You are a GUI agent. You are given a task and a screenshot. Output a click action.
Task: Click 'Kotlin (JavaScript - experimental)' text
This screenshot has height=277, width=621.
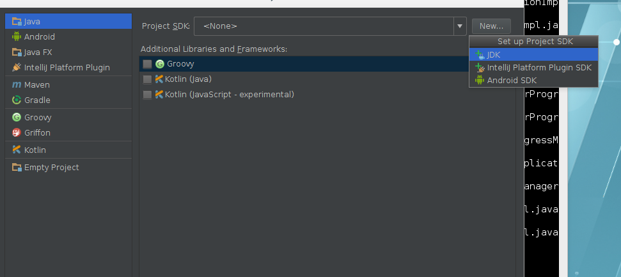230,95
